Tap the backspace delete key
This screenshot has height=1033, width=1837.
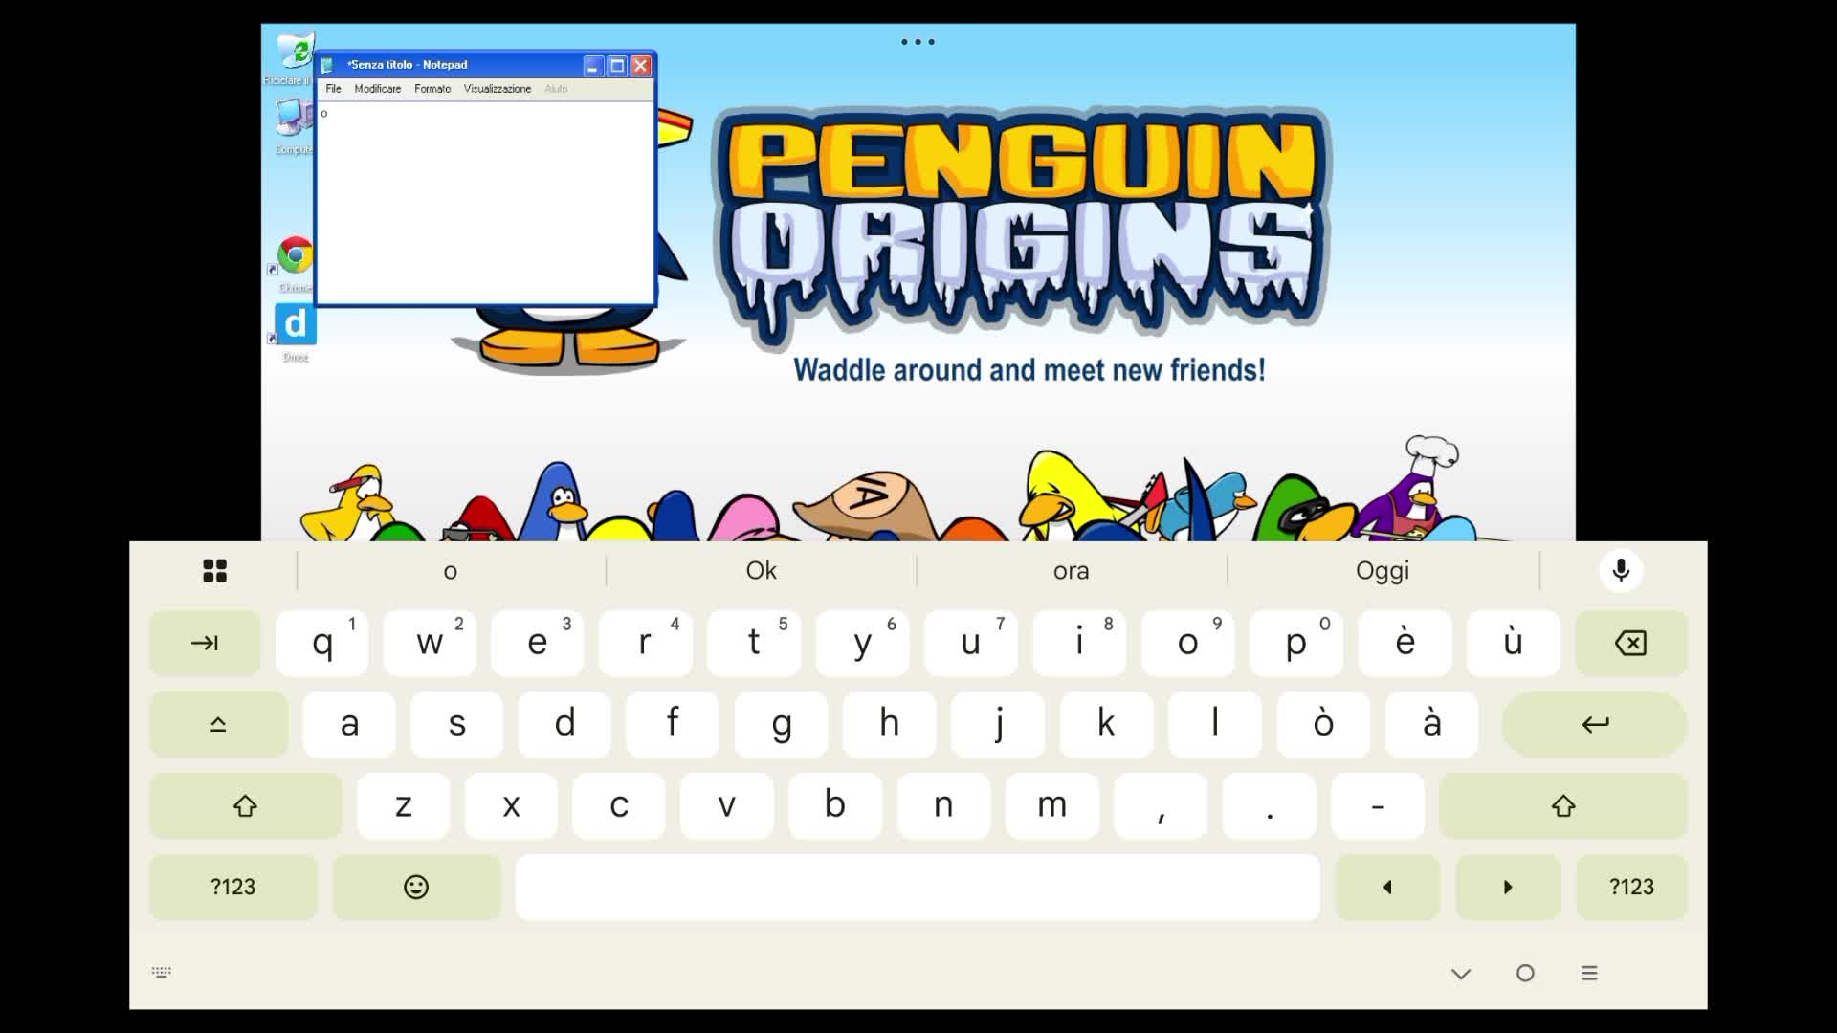click(x=1630, y=643)
